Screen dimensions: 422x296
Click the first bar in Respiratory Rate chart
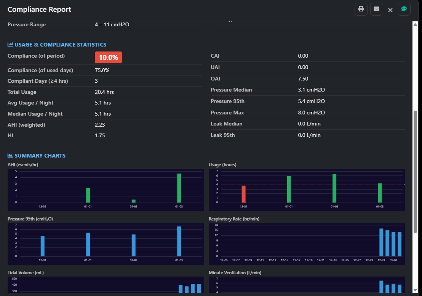pyautogui.click(x=381, y=242)
